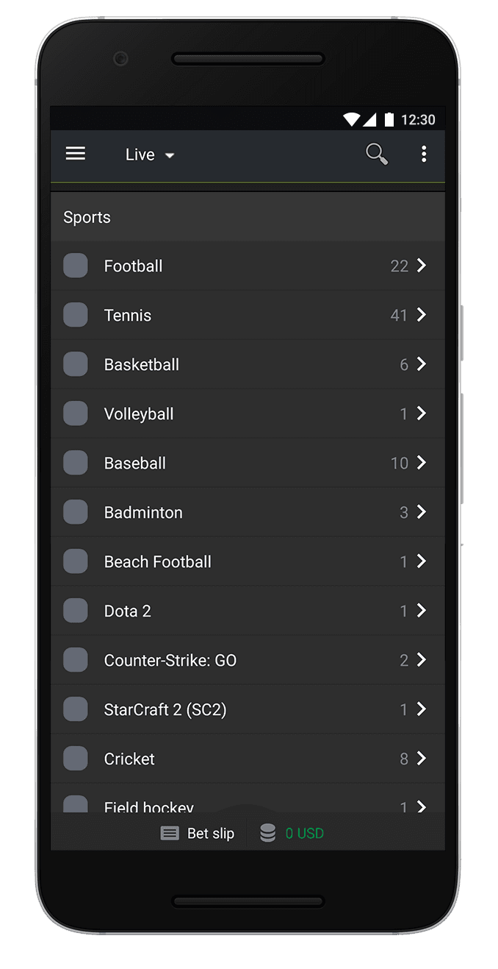The width and height of the screenshot is (498, 969).
Task: Expand Baseball using its chevron
Action: tap(422, 463)
